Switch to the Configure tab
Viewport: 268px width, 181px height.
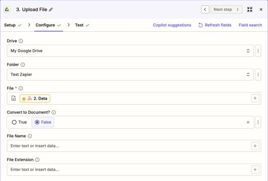[x=48, y=25]
